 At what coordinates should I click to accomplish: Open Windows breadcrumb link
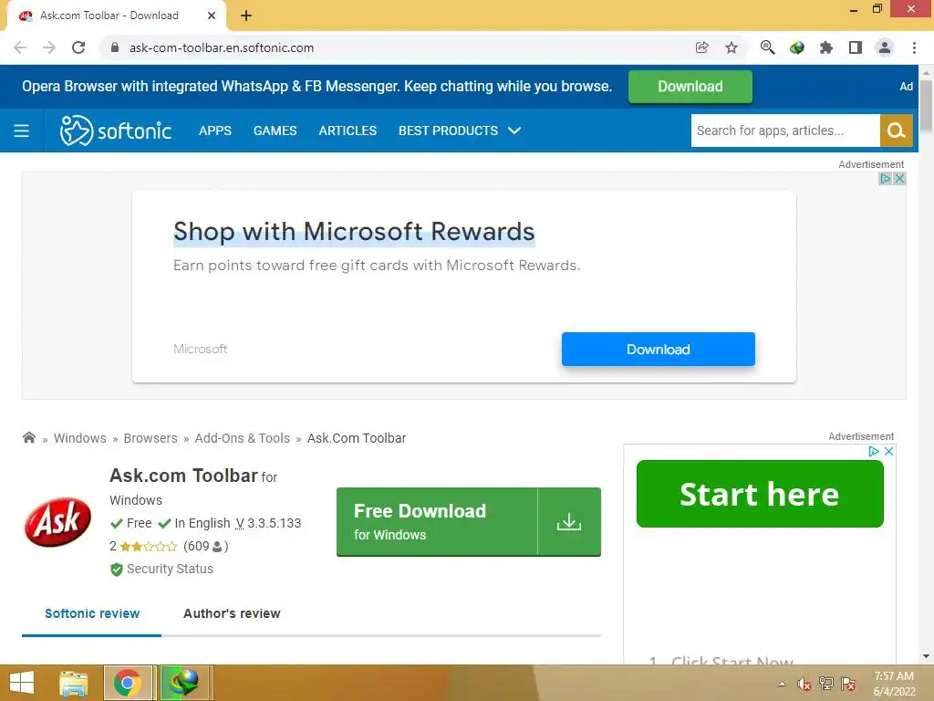[80, 438]
